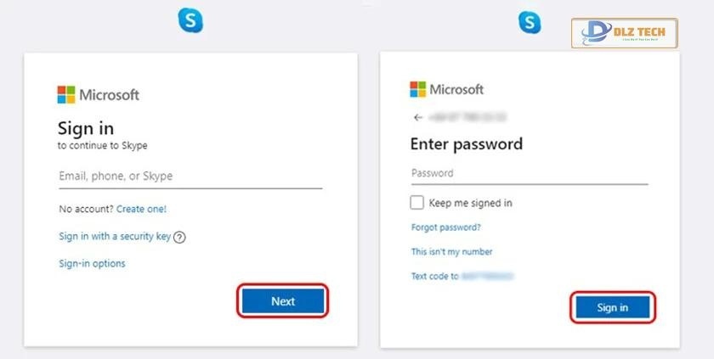Click the Microsoft logo in the Enter password panel

pos(447,89)
